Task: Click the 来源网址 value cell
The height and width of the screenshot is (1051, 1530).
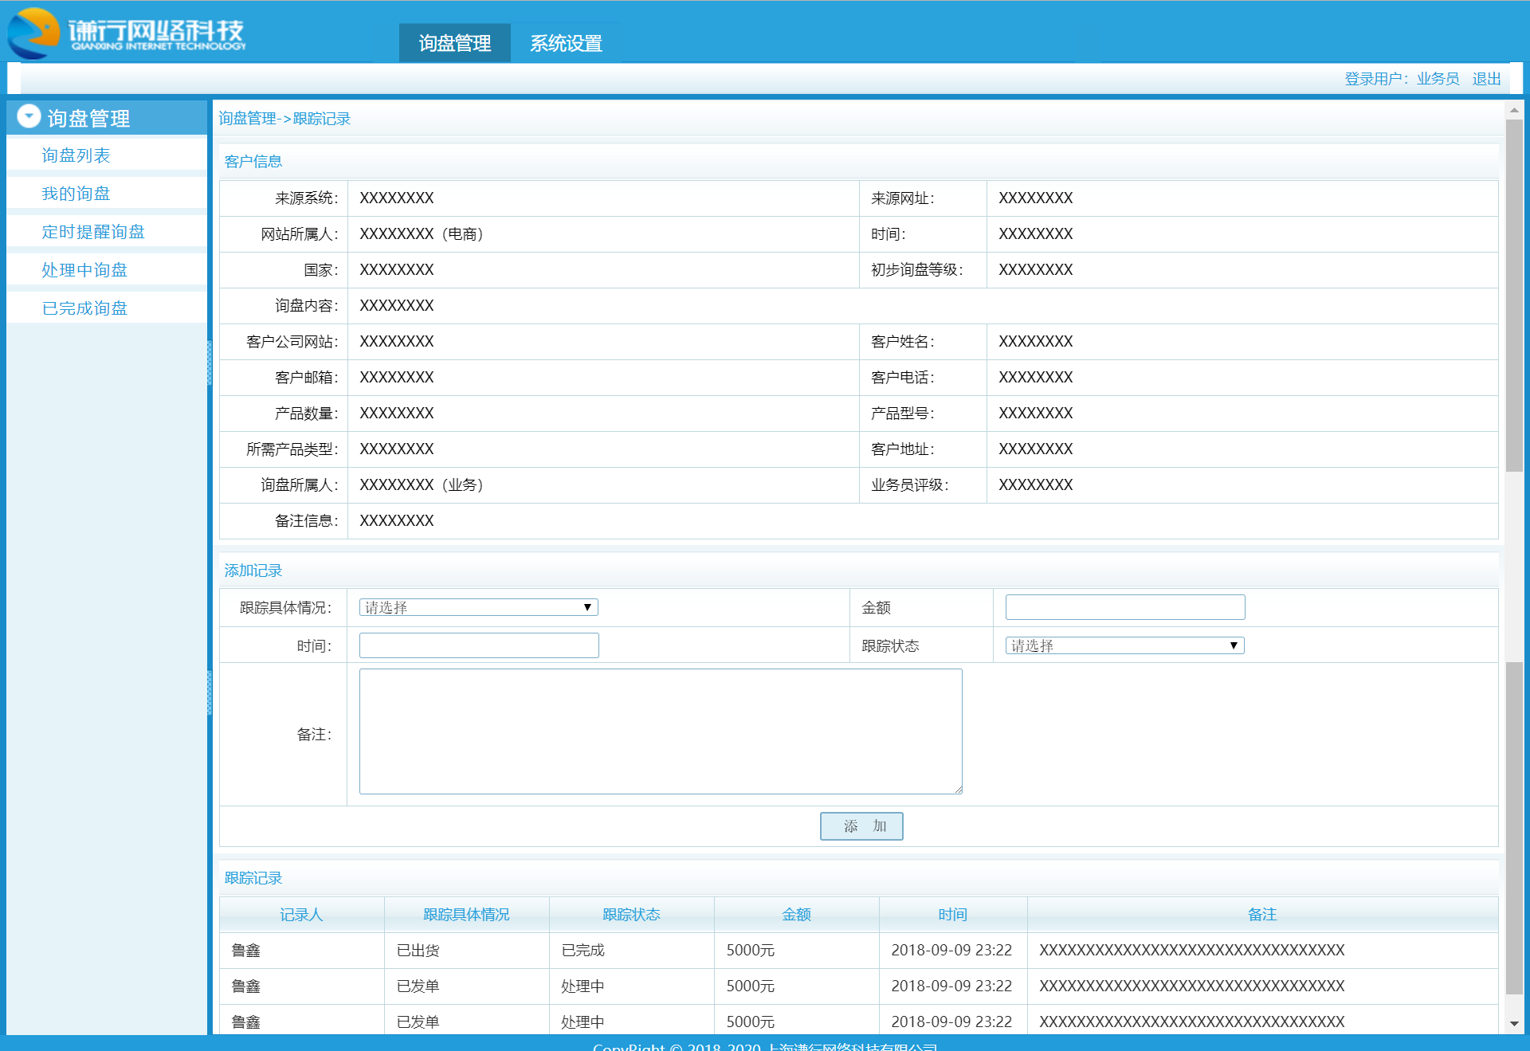Action: pyautogui.click(x=1242, y=198)
